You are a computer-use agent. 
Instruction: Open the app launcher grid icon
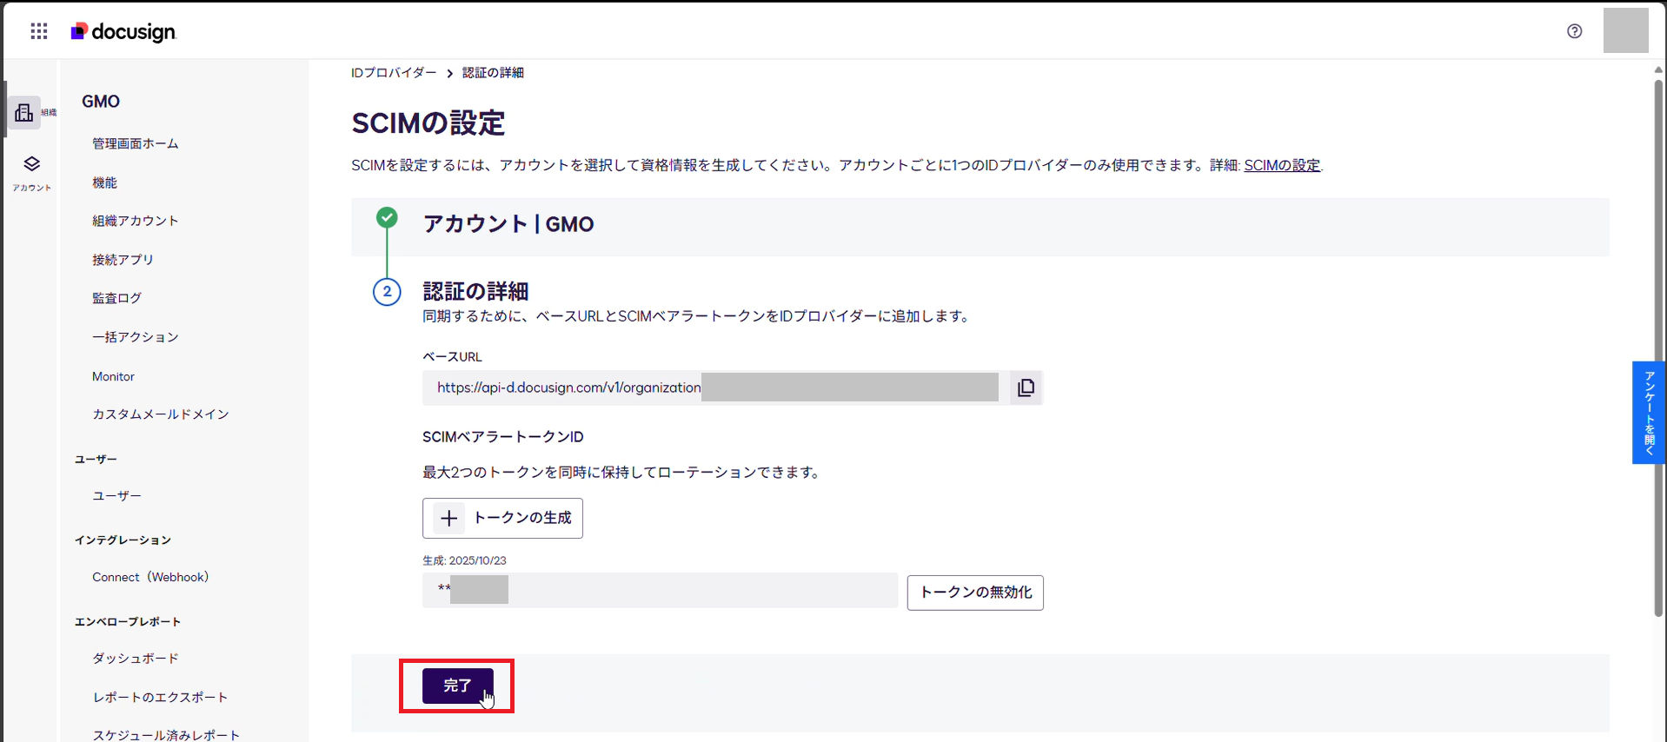point(39,31)
